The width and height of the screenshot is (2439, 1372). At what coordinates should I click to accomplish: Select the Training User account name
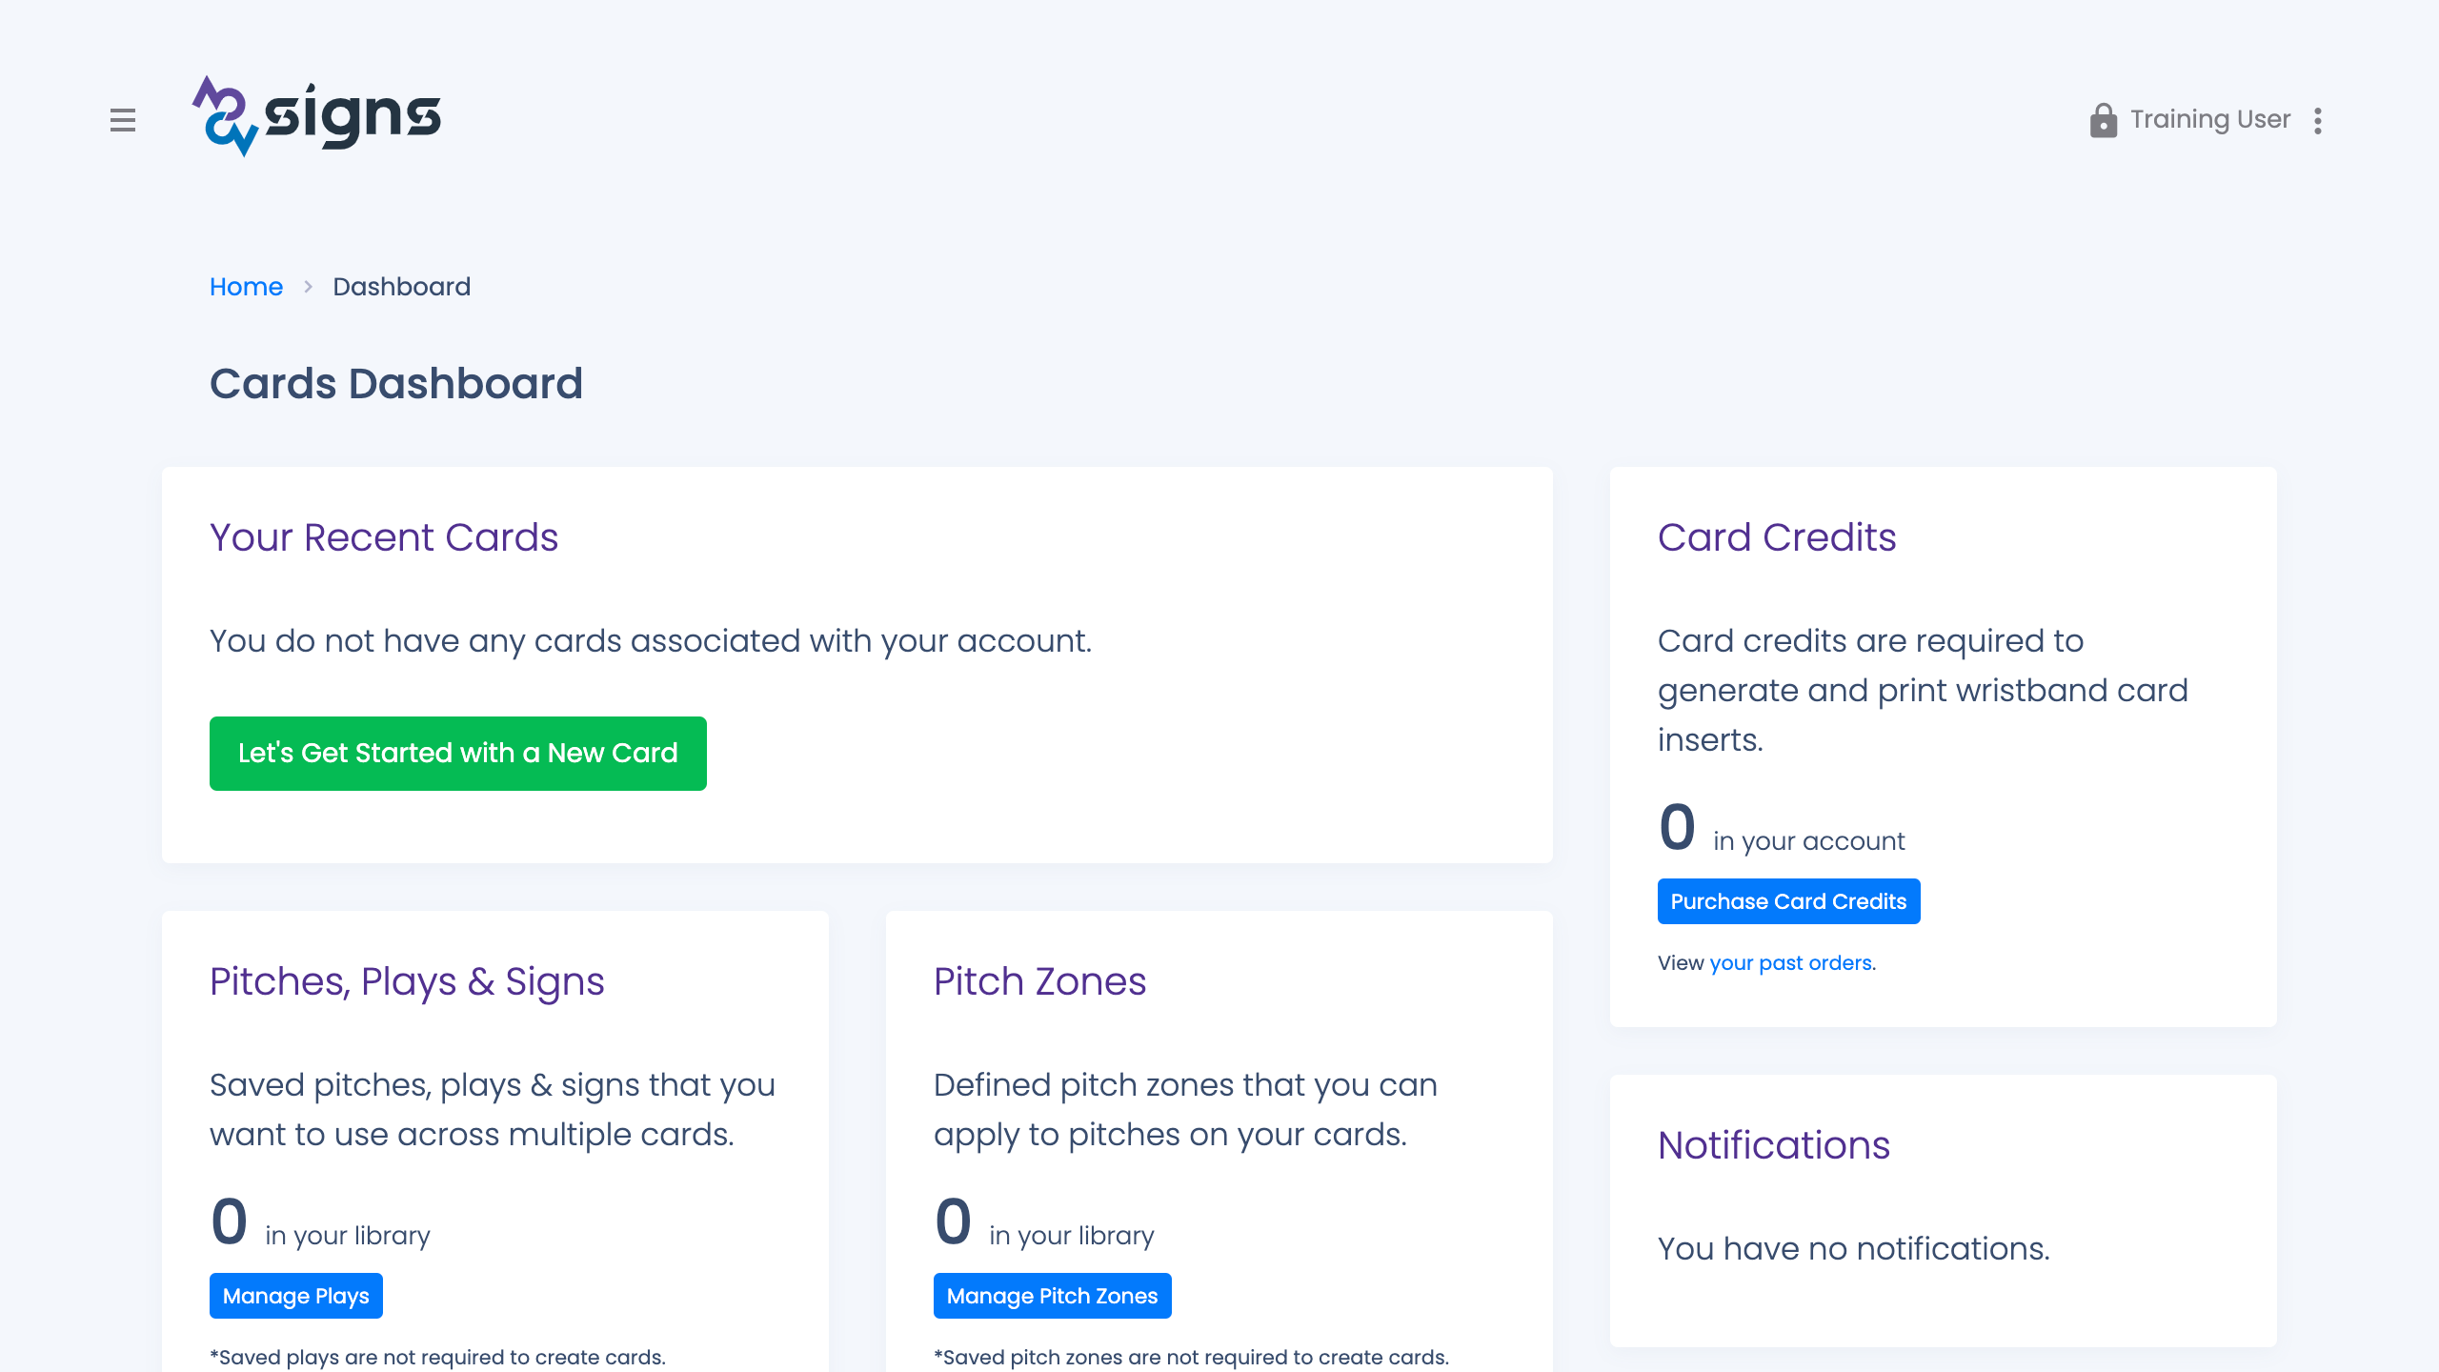pos(2209,120)
